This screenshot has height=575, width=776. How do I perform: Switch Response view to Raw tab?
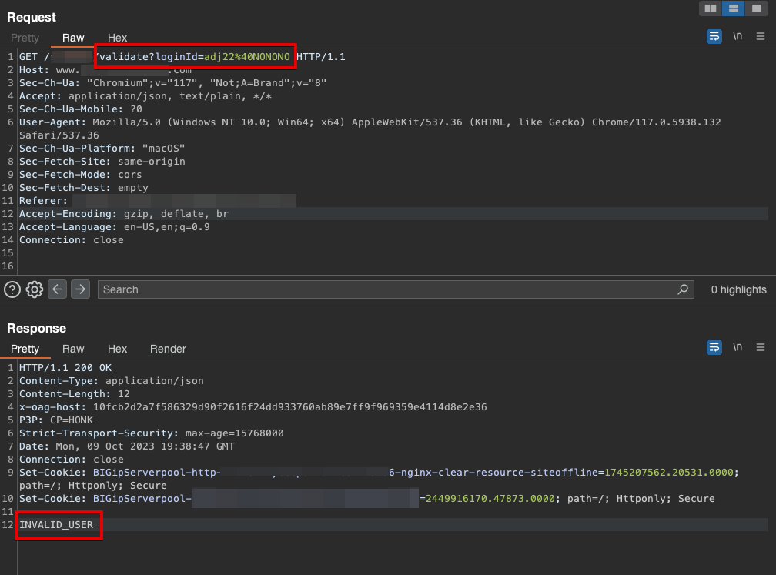coord(73,349)
